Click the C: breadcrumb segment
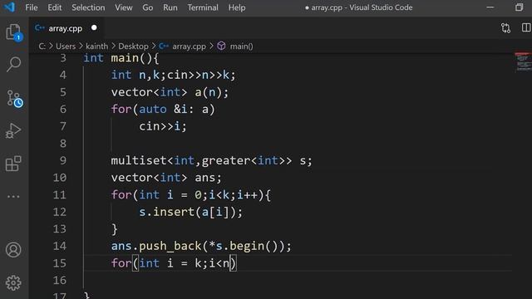The height and width of the screenshot is (299, 532). tap(42, 47)
